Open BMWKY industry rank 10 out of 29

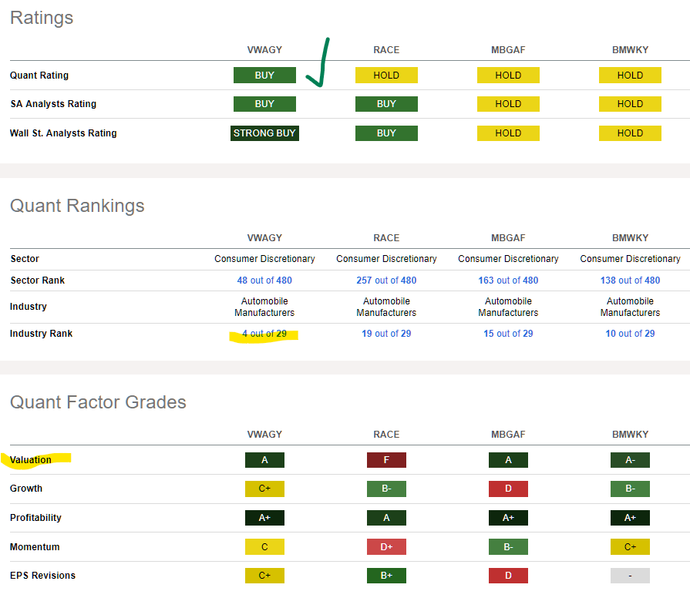click(630, 334)
